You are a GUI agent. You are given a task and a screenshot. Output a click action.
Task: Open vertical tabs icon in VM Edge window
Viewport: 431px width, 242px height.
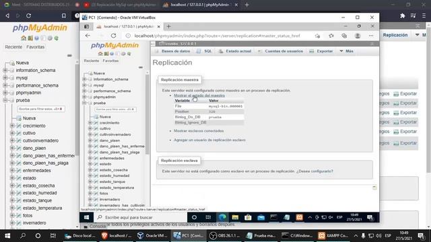pos(87,26)
